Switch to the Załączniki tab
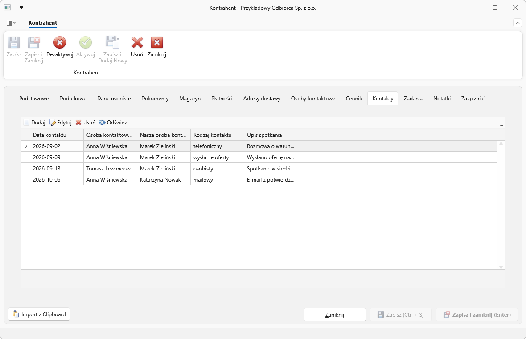526x339 pixels. (473, 98)
